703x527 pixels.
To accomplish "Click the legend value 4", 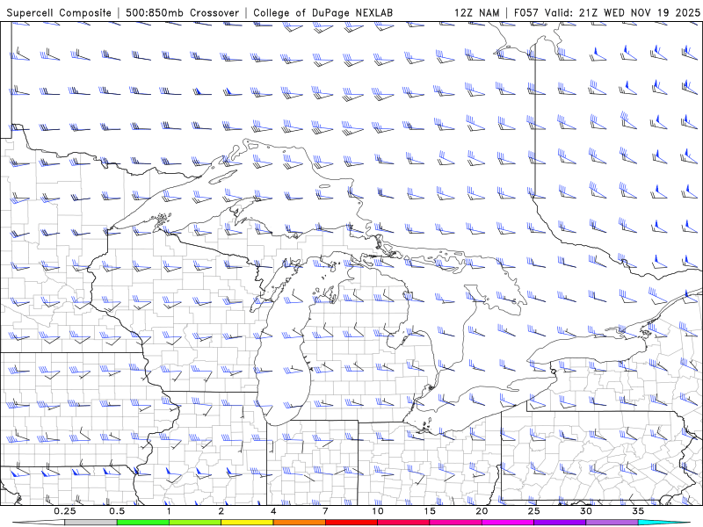I will pos(273,511).
